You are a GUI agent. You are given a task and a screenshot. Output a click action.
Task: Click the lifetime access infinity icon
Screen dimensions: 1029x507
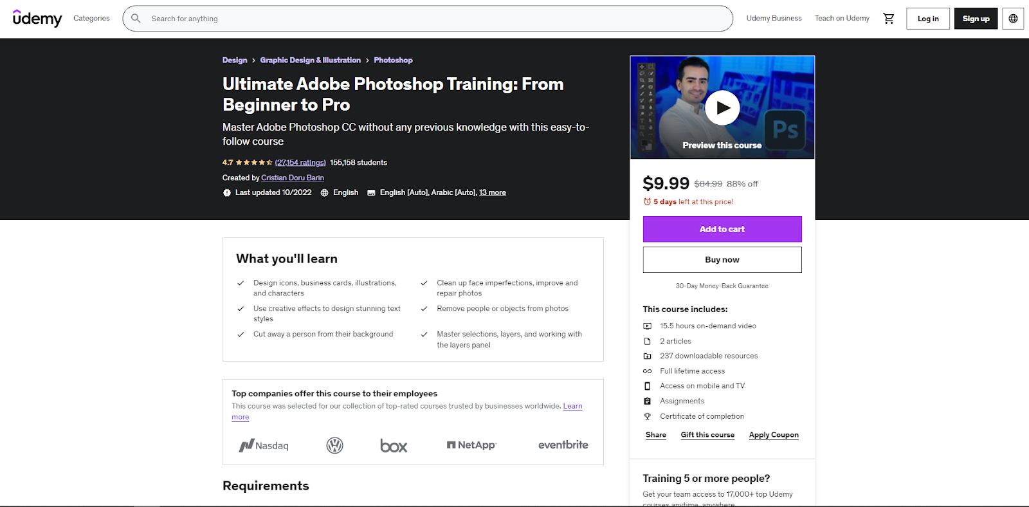648,371
